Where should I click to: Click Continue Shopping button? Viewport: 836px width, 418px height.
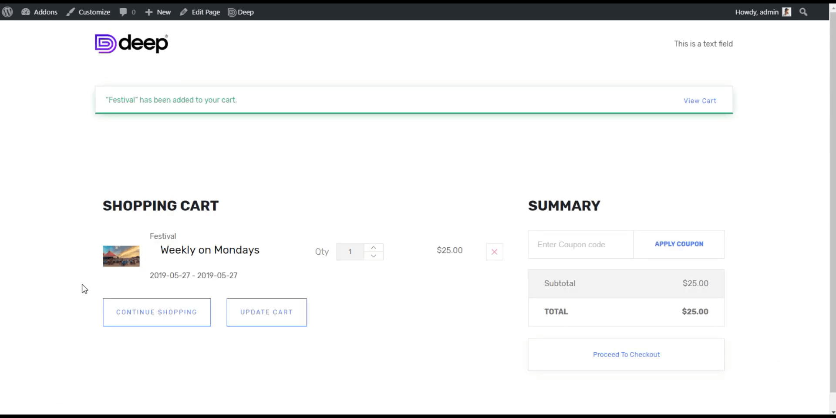click(x=157, y=312)
